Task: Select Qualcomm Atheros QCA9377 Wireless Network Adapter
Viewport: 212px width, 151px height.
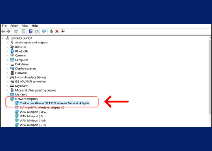Action: pos(55,103)
